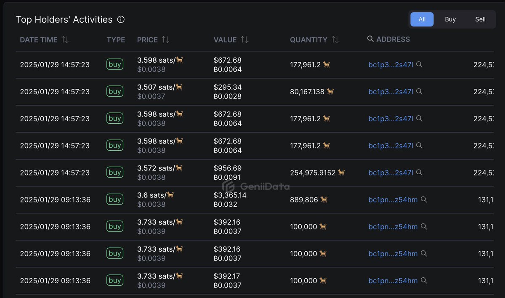This screenshot has height=298, width=505.
Task: Click the TYPE column header label
Action: [116, 40]
